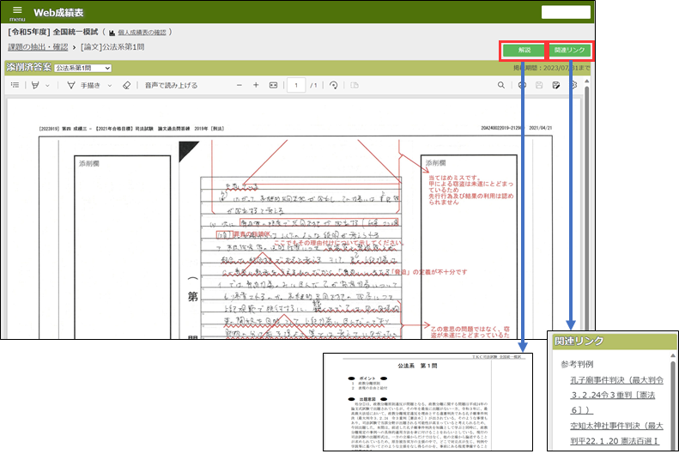679x454 pixels.
Task: Expand the highlighter options dropdown arrow
Action: (x=48, y=86)
